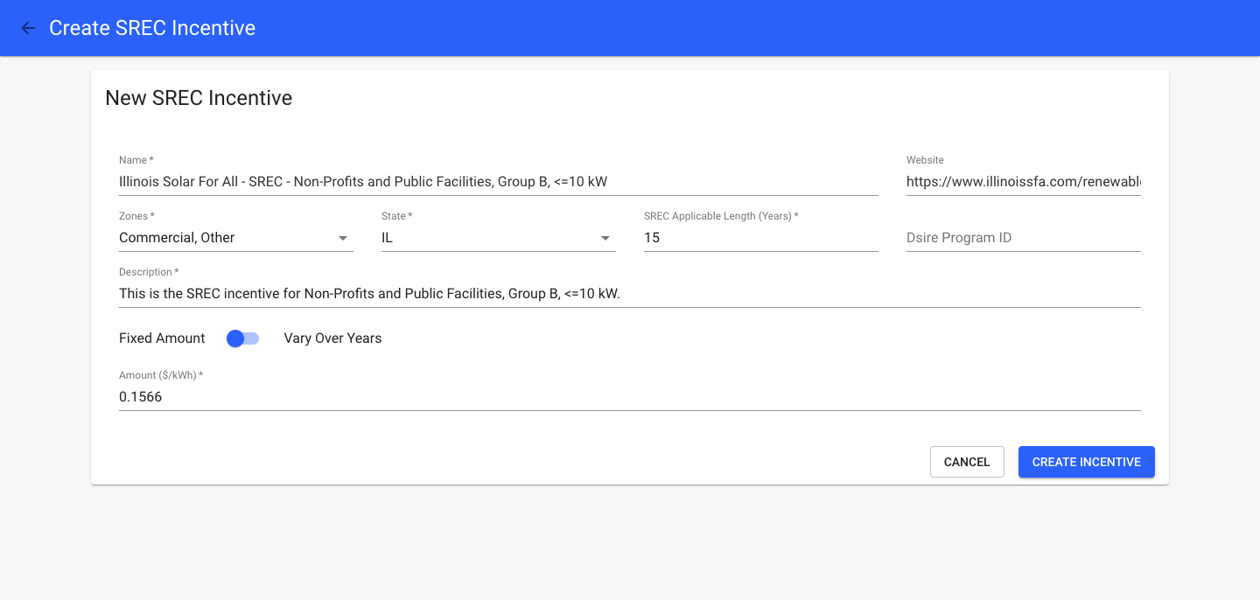Click the 'Zones' field label
Image resolution: width=1260 pixels, height=600 pixels.
136,216
